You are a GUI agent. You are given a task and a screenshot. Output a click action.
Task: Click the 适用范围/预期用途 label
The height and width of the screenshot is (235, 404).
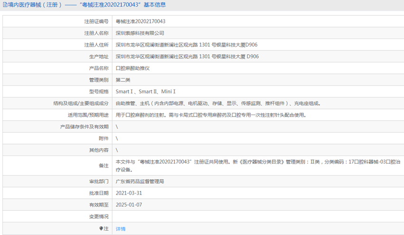pos(88,115)
